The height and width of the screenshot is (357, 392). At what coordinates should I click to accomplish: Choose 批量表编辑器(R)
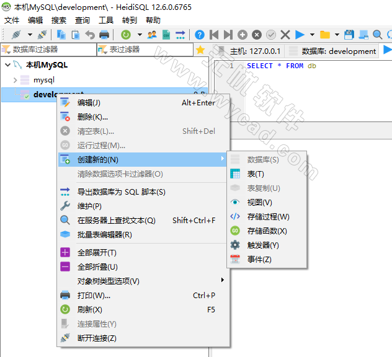tap(143, 234)
